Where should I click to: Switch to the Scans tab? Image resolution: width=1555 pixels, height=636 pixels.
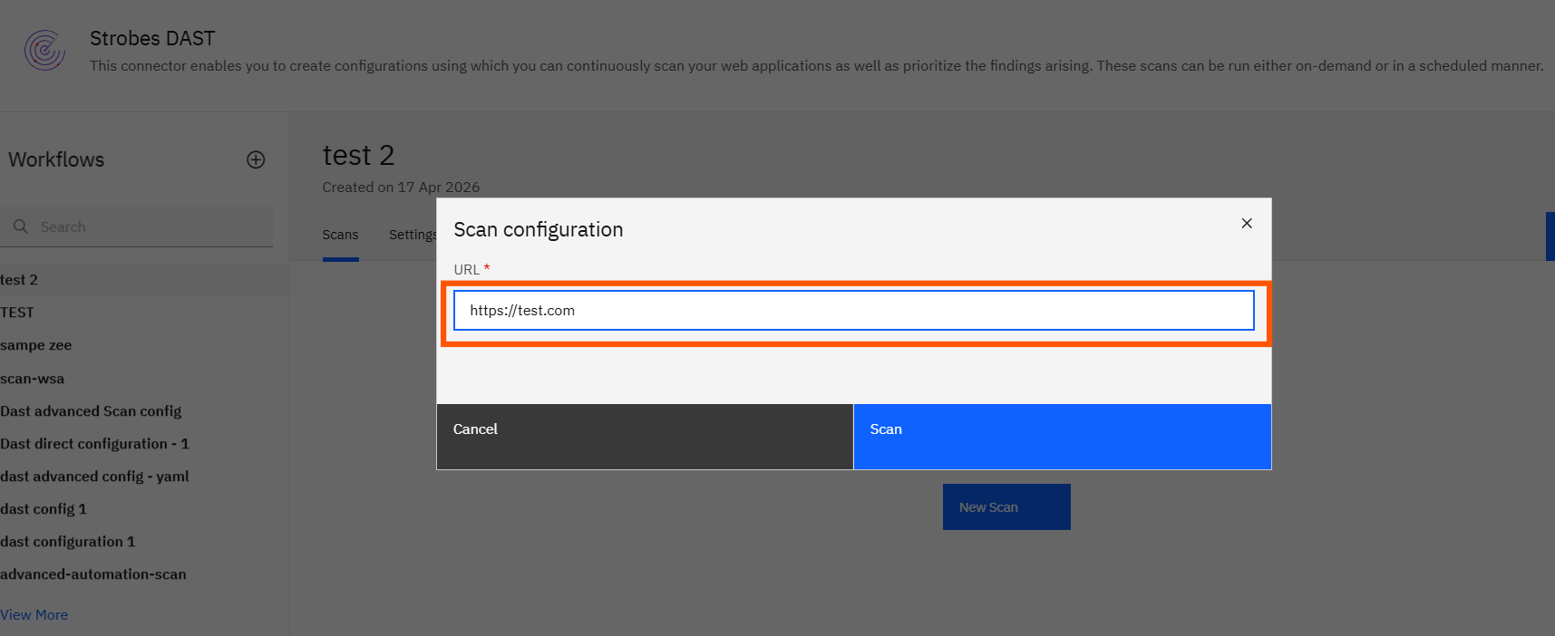point(340,236)
